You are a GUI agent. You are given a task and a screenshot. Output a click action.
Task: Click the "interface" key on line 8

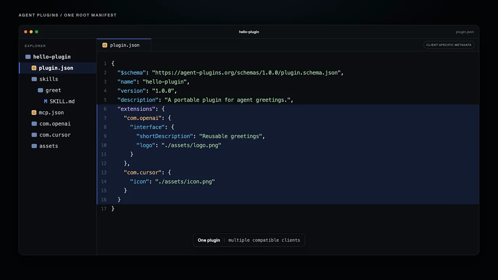(x=147, y=127)
